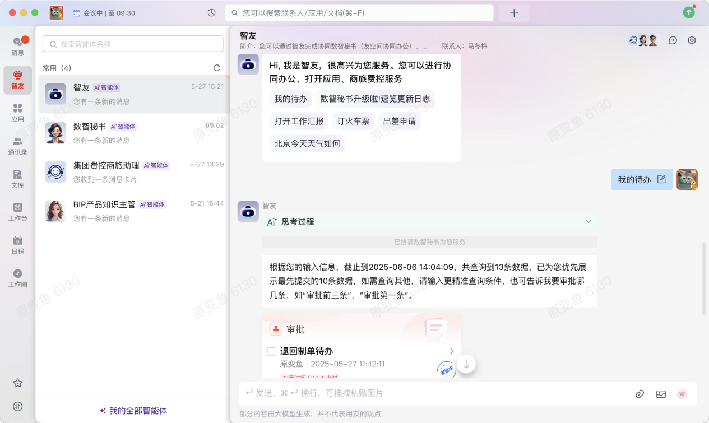Viewport: 709px width, 423px height.
Task: Expand the 思考过程 section chevron
Action: [x=588, y=221]
